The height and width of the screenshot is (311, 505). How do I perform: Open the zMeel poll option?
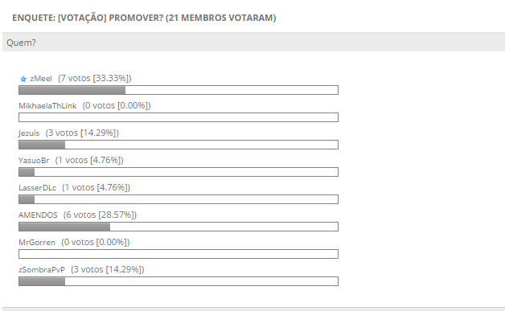pyautogui.click(x=41, y=79)
